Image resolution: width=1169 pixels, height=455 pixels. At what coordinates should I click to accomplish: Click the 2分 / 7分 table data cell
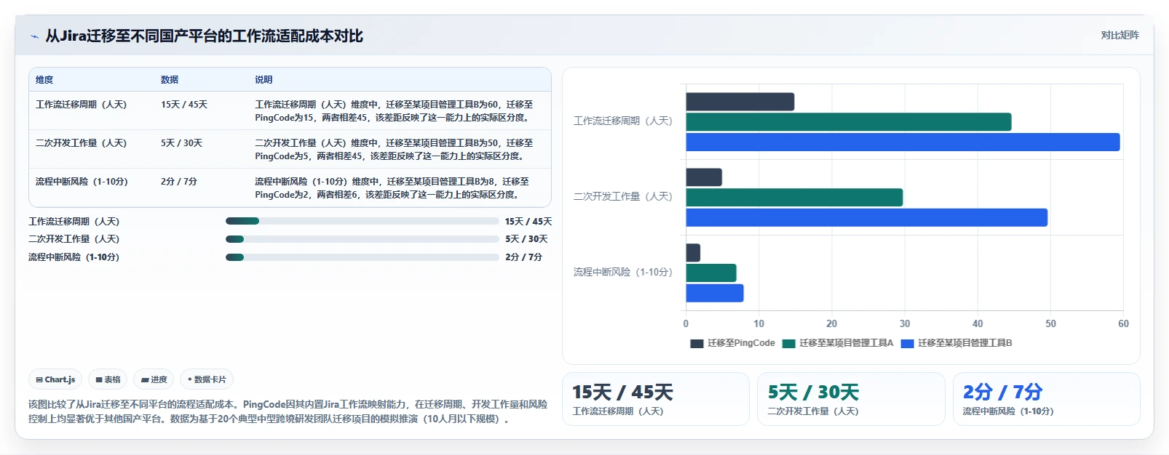point(179,182)
